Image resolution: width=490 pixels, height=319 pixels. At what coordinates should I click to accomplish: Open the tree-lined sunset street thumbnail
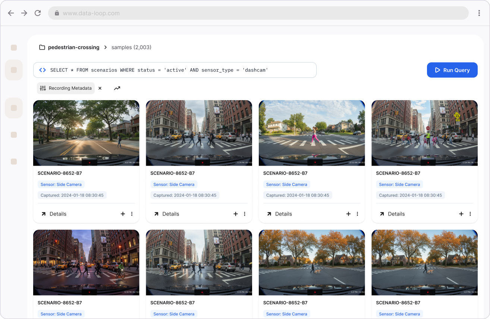click(x=86, y=133)
